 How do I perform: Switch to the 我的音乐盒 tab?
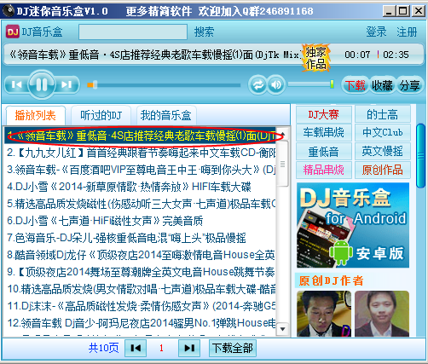(166, 116)
